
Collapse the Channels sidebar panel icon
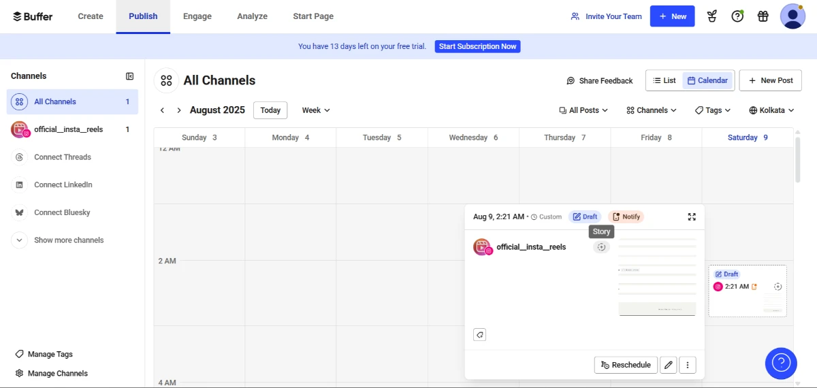130,76
